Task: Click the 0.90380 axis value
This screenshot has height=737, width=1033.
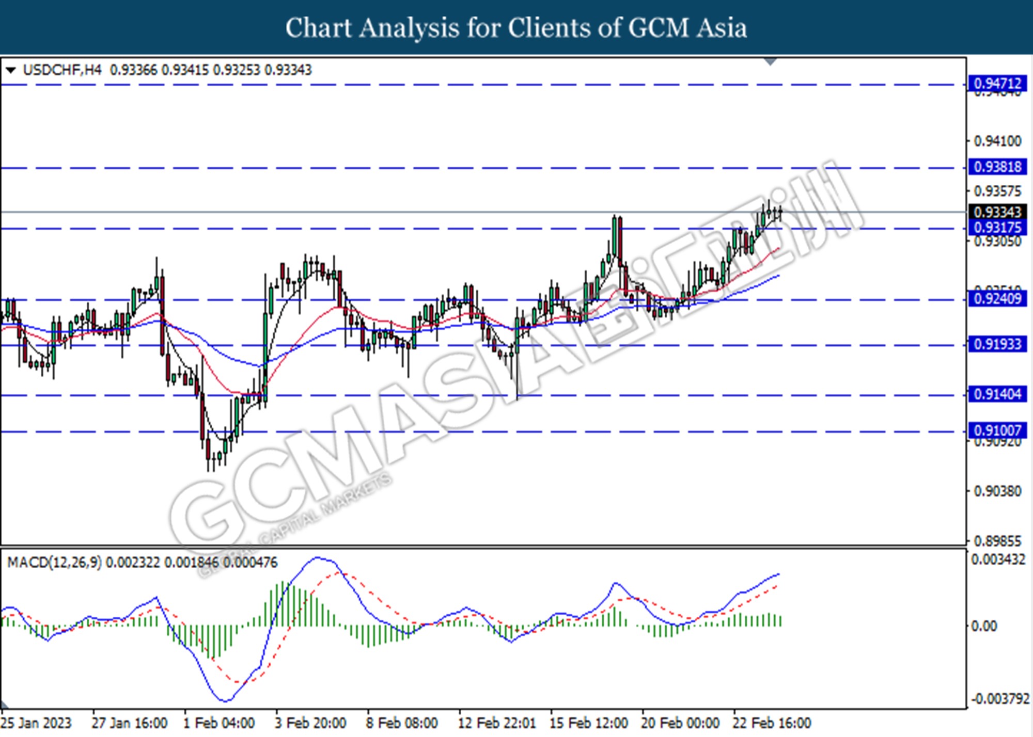Action: tap(997, 491)
